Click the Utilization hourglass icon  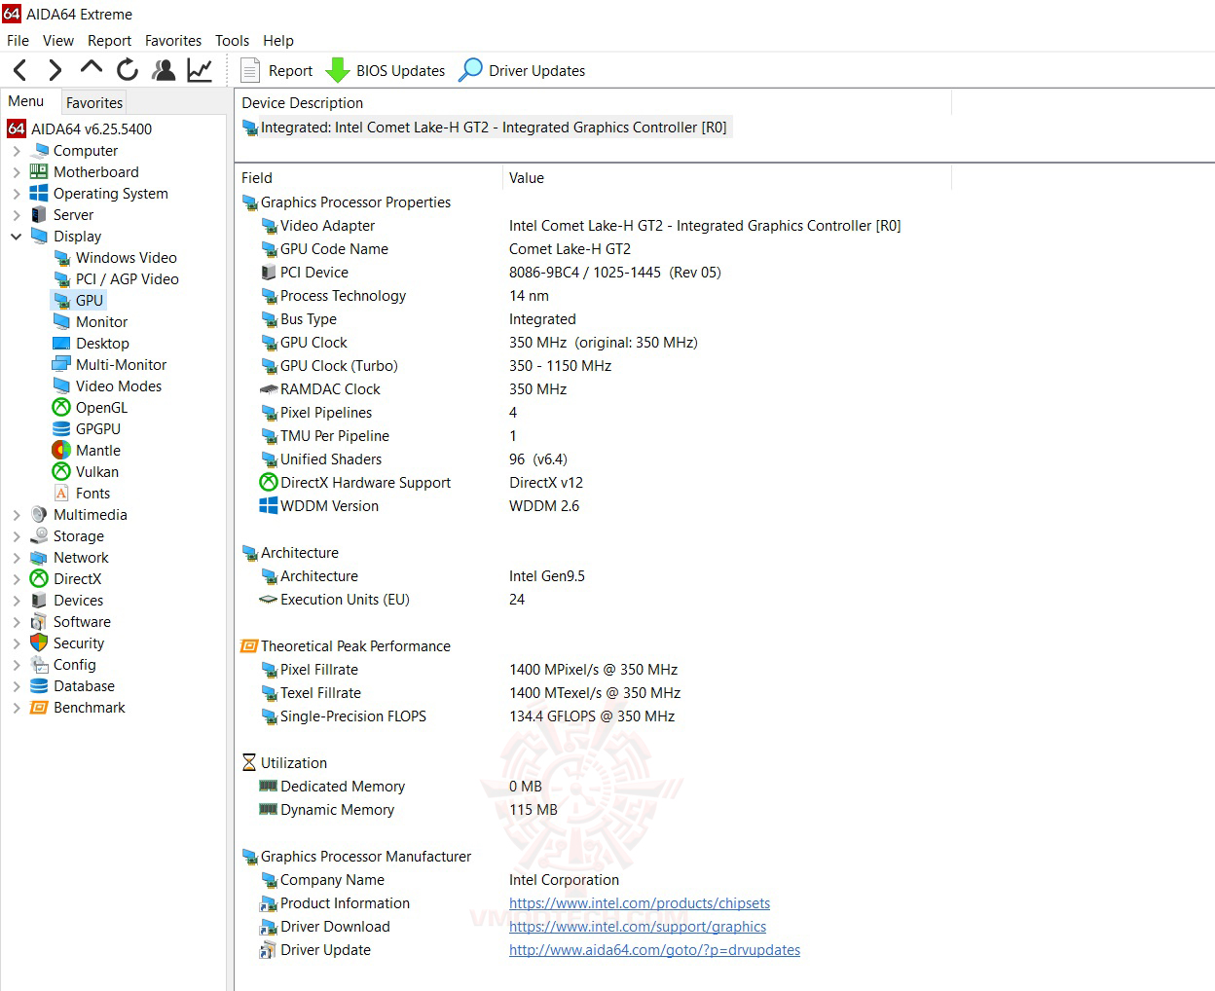coord(249,763)
